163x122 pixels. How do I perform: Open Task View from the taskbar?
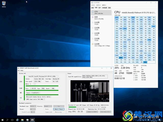coord(12,120)
